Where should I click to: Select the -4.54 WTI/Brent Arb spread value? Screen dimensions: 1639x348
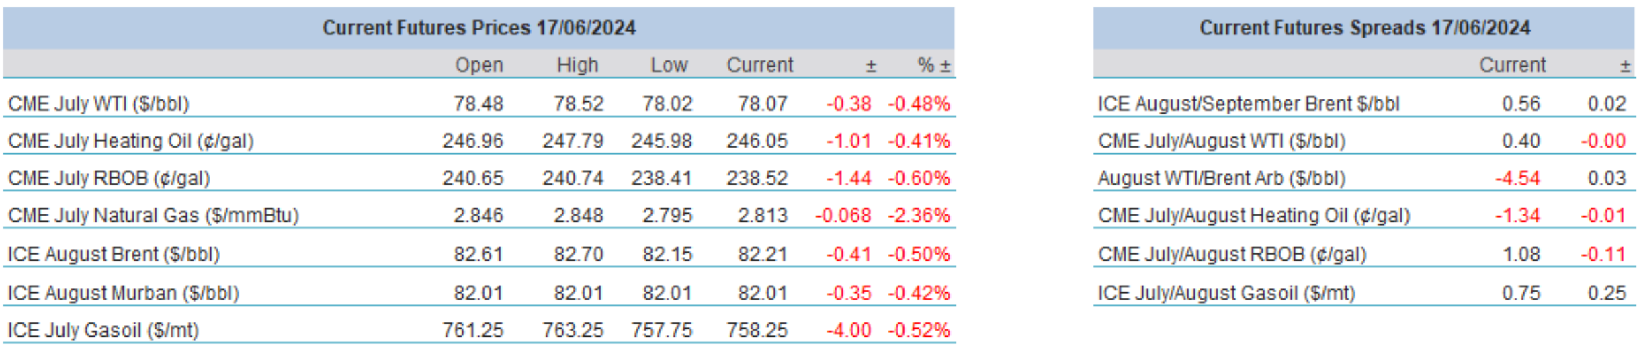pos(1517,178)
